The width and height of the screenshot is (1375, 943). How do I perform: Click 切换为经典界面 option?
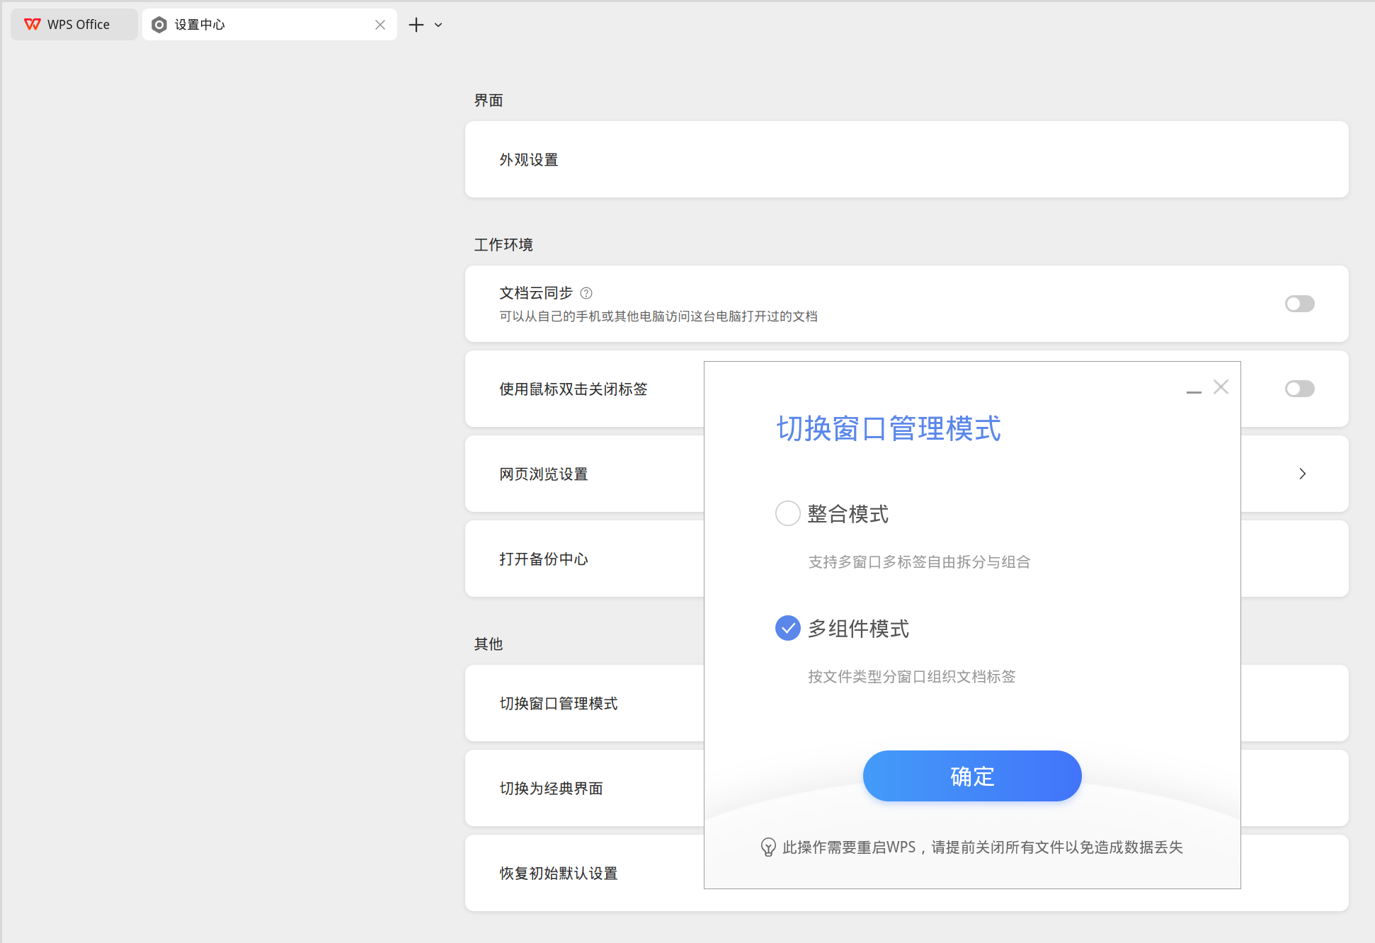(x=551, y=789)
